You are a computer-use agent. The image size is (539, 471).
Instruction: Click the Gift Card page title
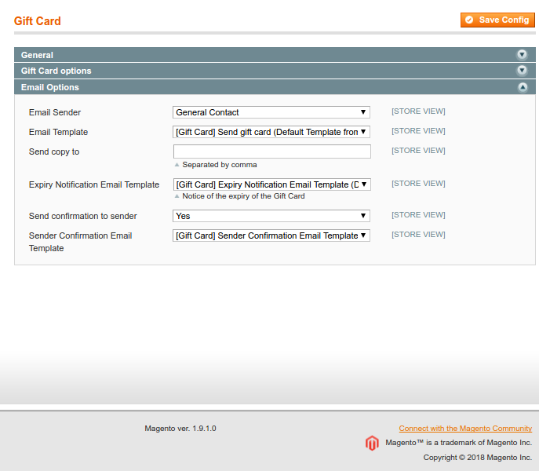38,21
